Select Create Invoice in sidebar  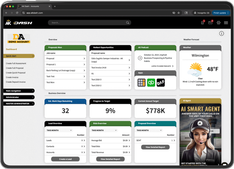click(12, 77)
